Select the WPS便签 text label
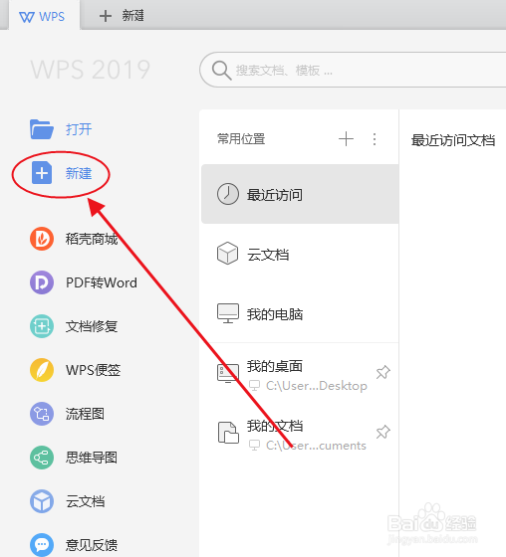 point(94,370)
